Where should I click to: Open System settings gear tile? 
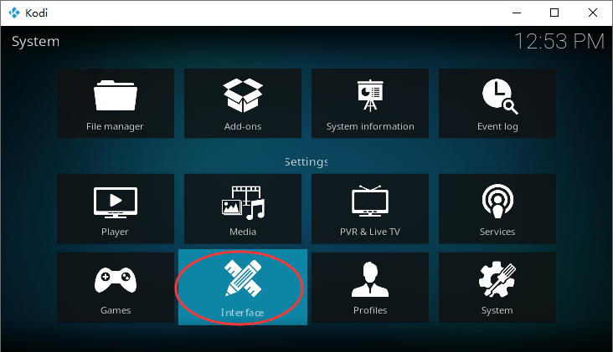(497, 288)
